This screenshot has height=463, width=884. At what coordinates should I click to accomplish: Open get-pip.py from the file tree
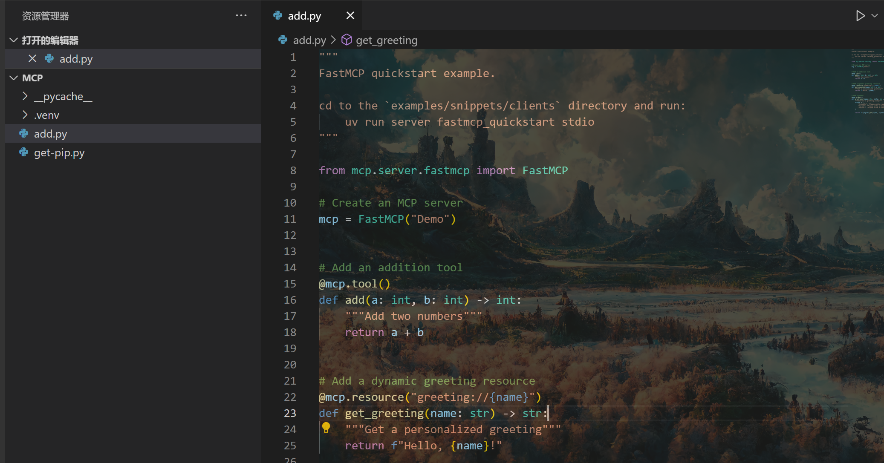(59, 152)
